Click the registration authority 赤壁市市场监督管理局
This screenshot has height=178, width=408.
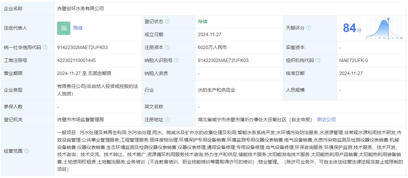[81, 120]
